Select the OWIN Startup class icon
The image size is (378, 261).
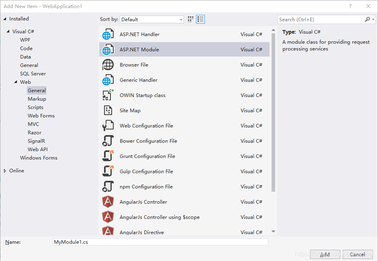pyautogui.click(x=108, y=95)
